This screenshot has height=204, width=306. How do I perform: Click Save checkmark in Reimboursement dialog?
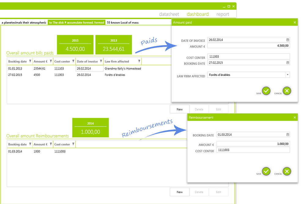pyautogui.click(x=266, y=172)
